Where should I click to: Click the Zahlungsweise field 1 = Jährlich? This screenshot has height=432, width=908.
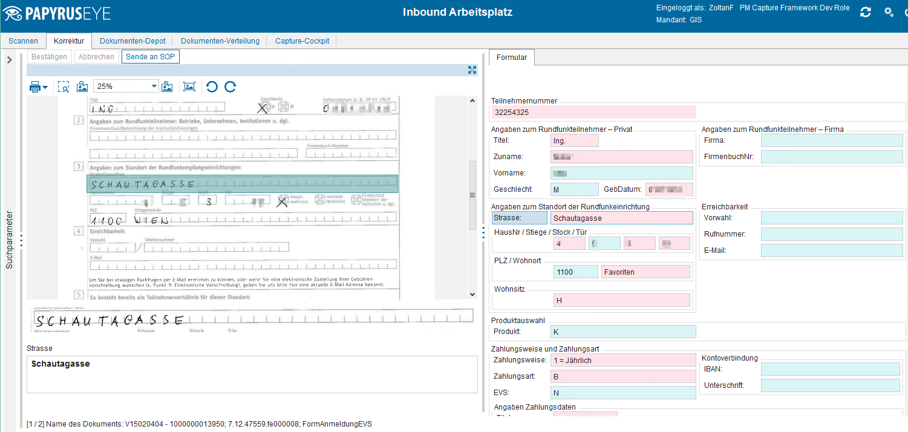(x=624, y=360)
